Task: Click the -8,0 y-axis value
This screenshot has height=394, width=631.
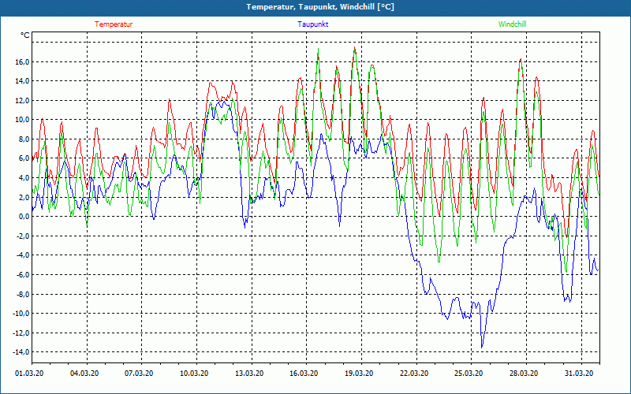Action: point(23,294)
